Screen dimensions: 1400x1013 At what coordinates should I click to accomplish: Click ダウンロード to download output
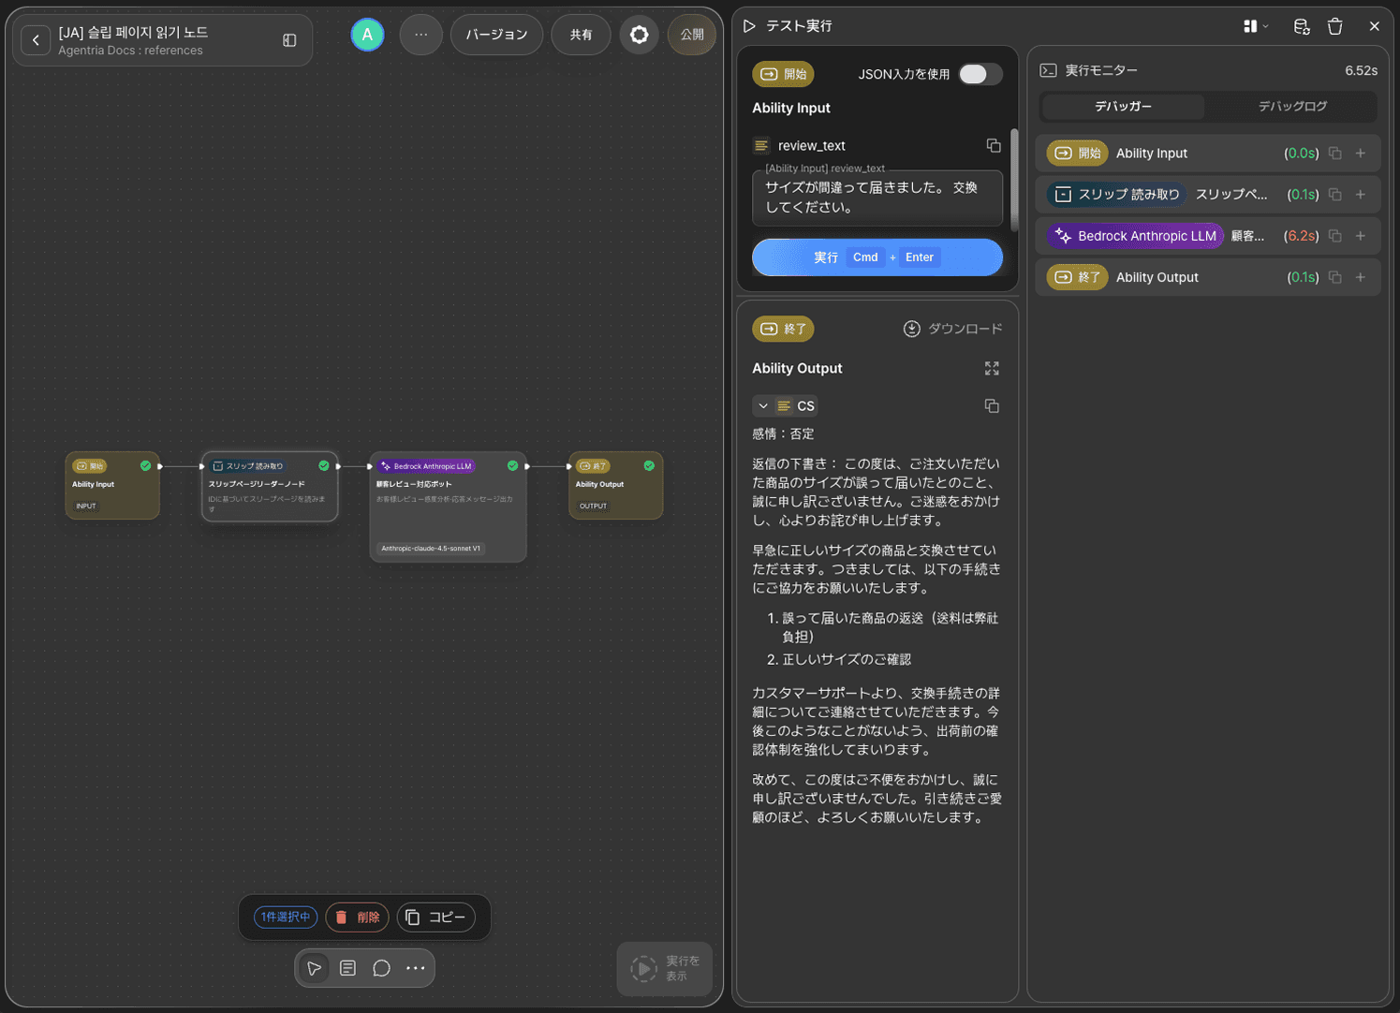click(x=952, y=329)
